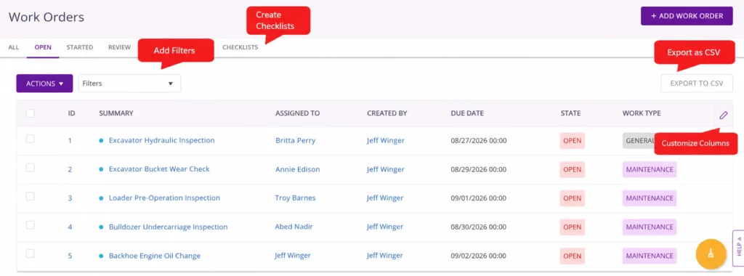Open the ACTIONS dropdown menu
The image size is (744, 276).
44,84
